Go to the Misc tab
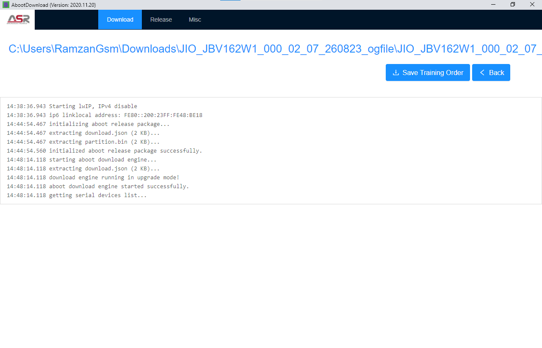Viewport: 542px width, 348px height. (x=195, y=19)
